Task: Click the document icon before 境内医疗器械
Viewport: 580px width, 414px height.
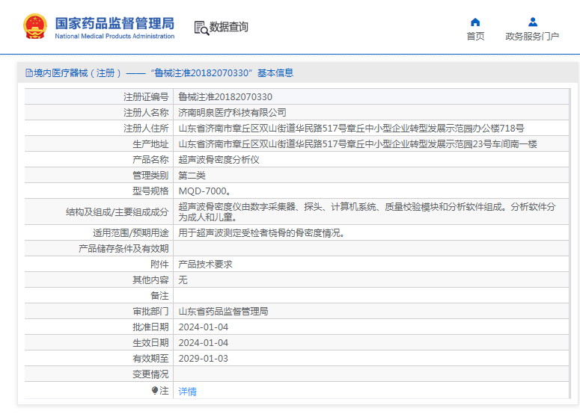Action: [x=28, y=73]
